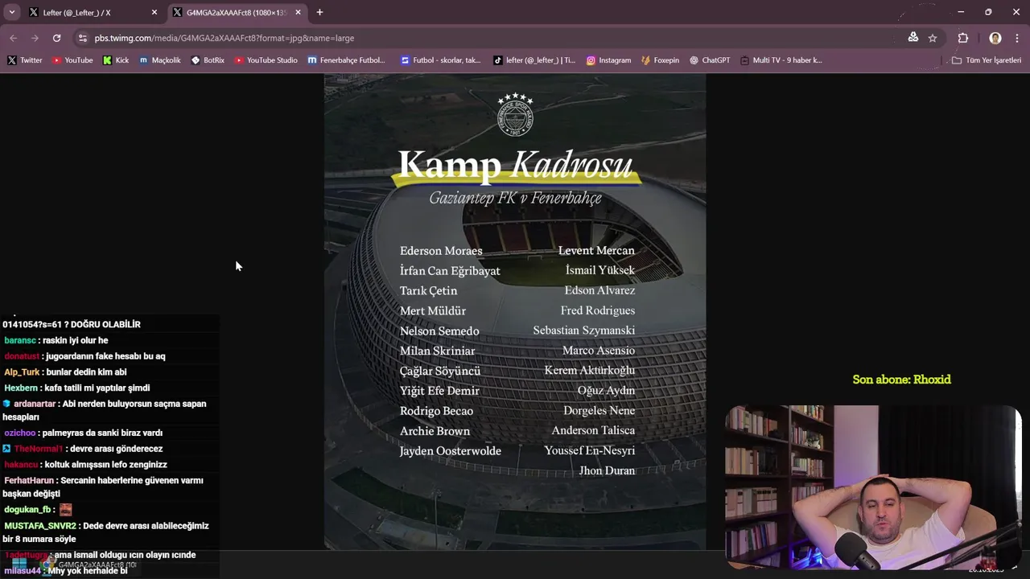Click the Kamp Kadrosu squad image
The height and width of the screenshot is (579, 1030).
pos(515,312)
